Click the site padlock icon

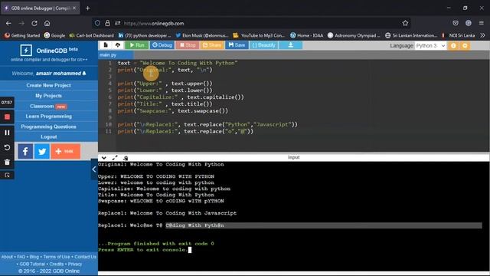tap(107, 23)
